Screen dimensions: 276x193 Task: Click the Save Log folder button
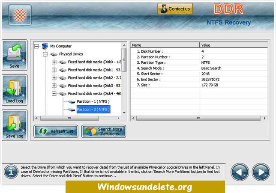coord(15,125)
